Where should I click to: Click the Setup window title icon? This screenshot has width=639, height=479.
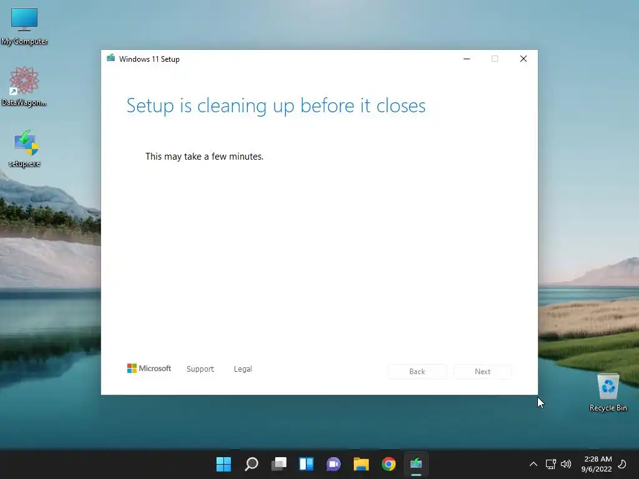tap(110, 58)
